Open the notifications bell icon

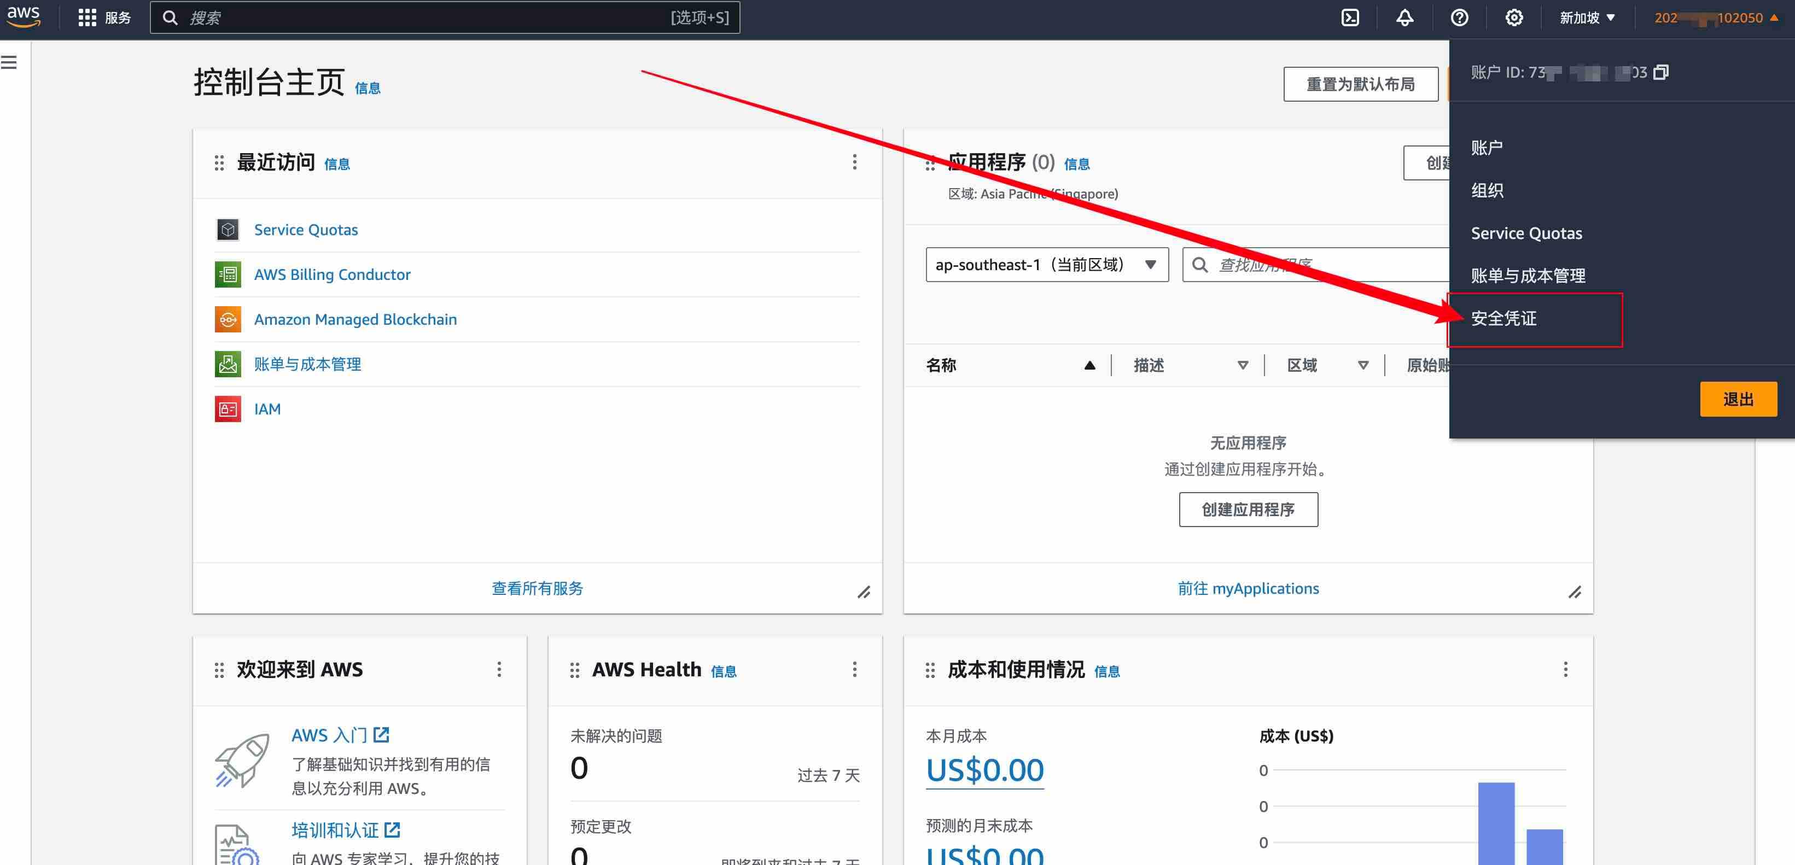tap(1405, 18)
